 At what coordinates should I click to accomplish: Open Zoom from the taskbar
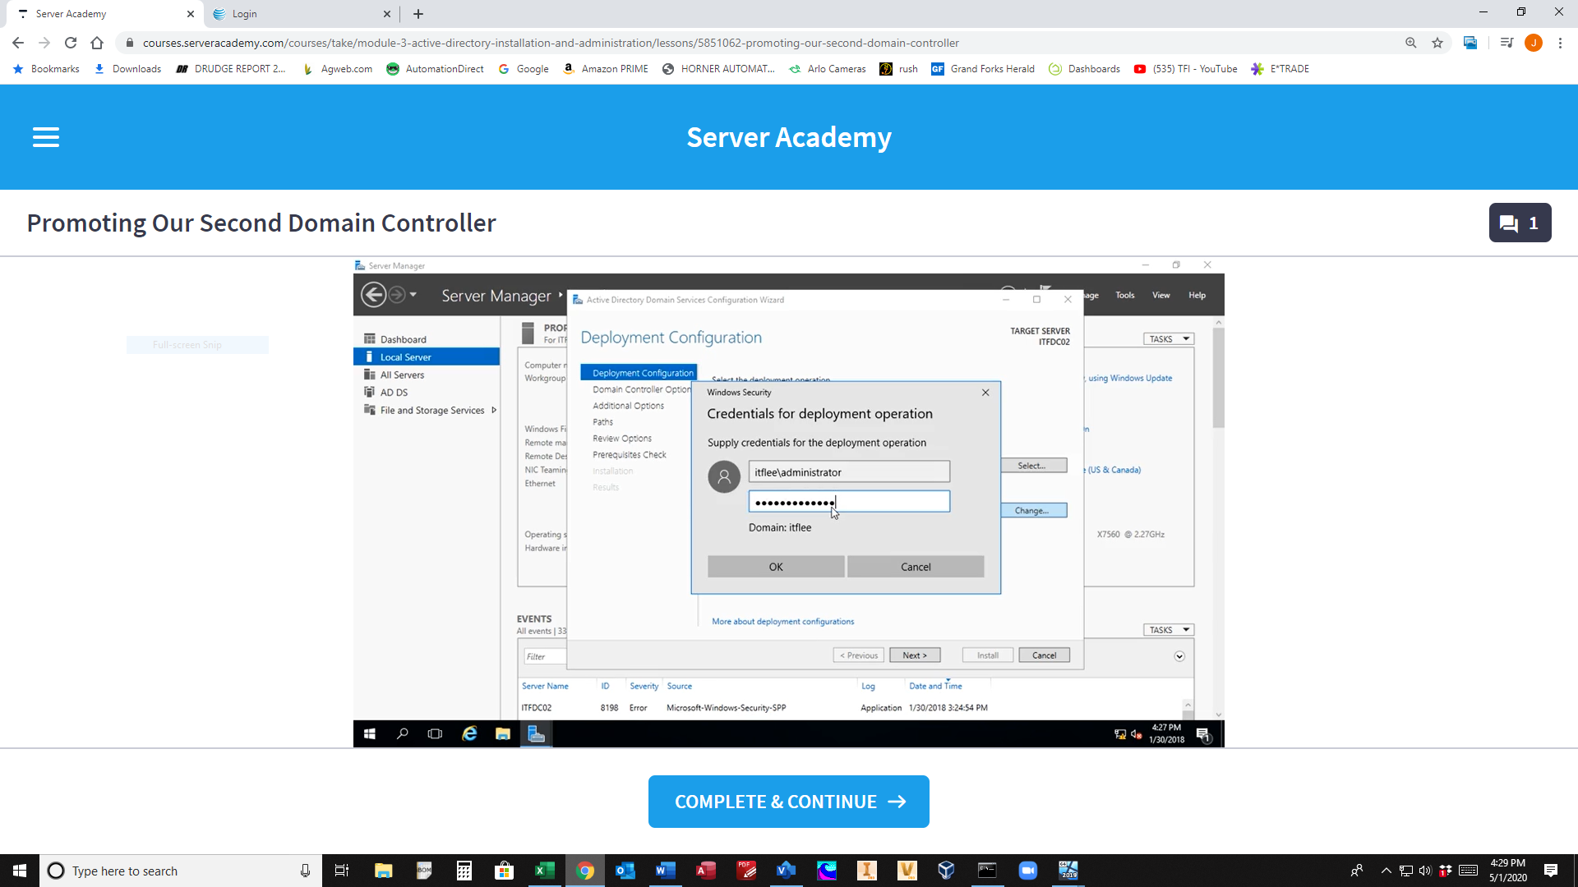1027,871
